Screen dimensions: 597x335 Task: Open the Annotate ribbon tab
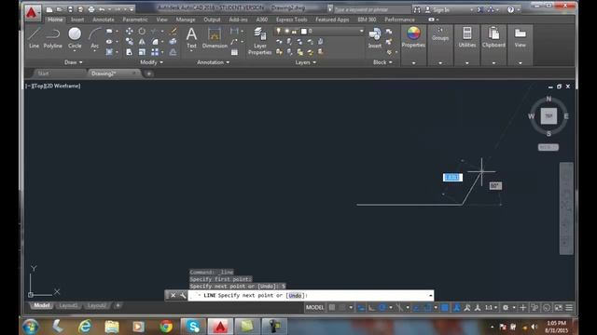[104, 20]
